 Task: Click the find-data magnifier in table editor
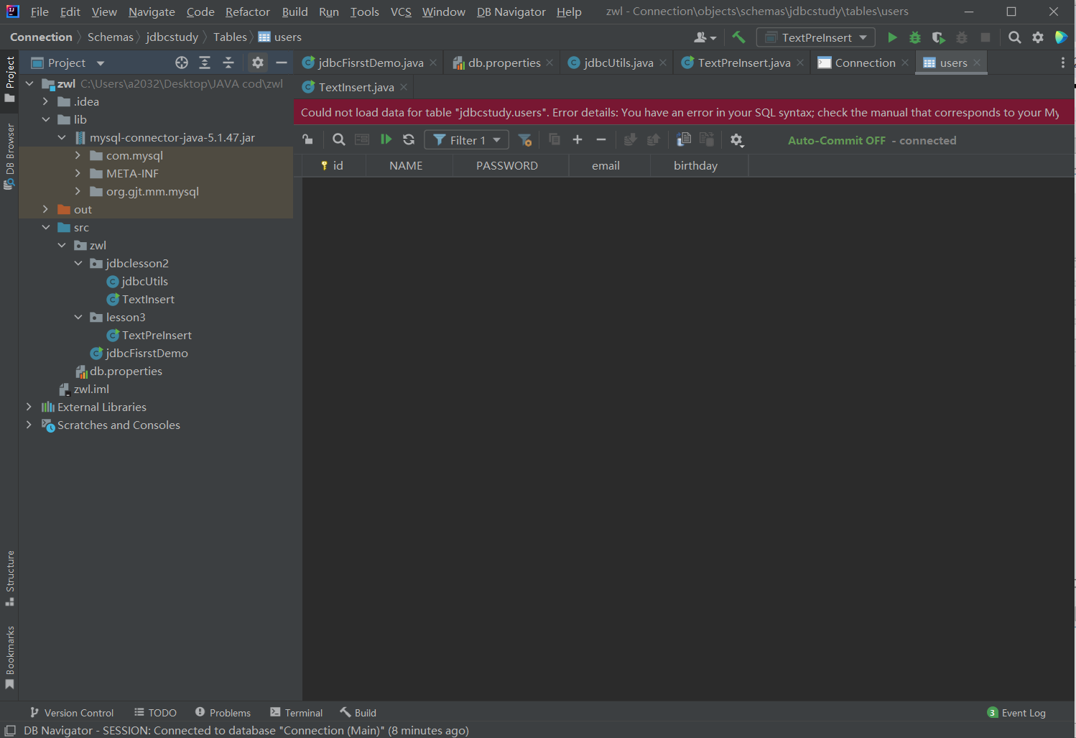pyautogui.click(x=339, y=139)
